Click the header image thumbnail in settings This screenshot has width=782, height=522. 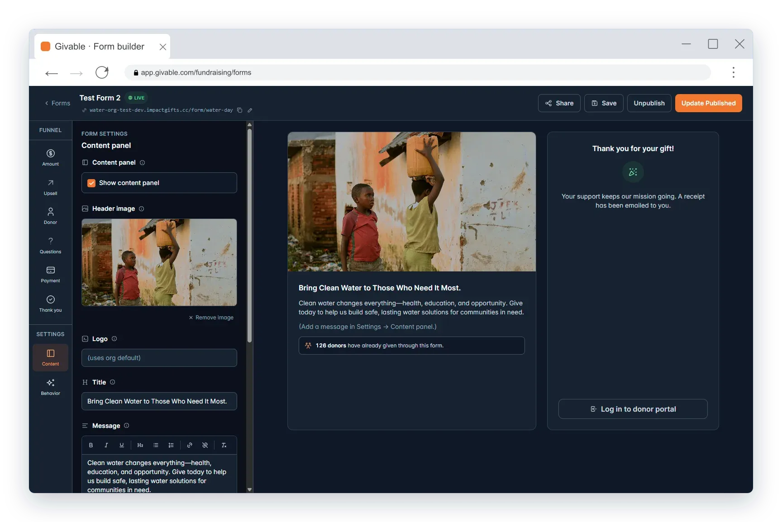pos(159,262)
